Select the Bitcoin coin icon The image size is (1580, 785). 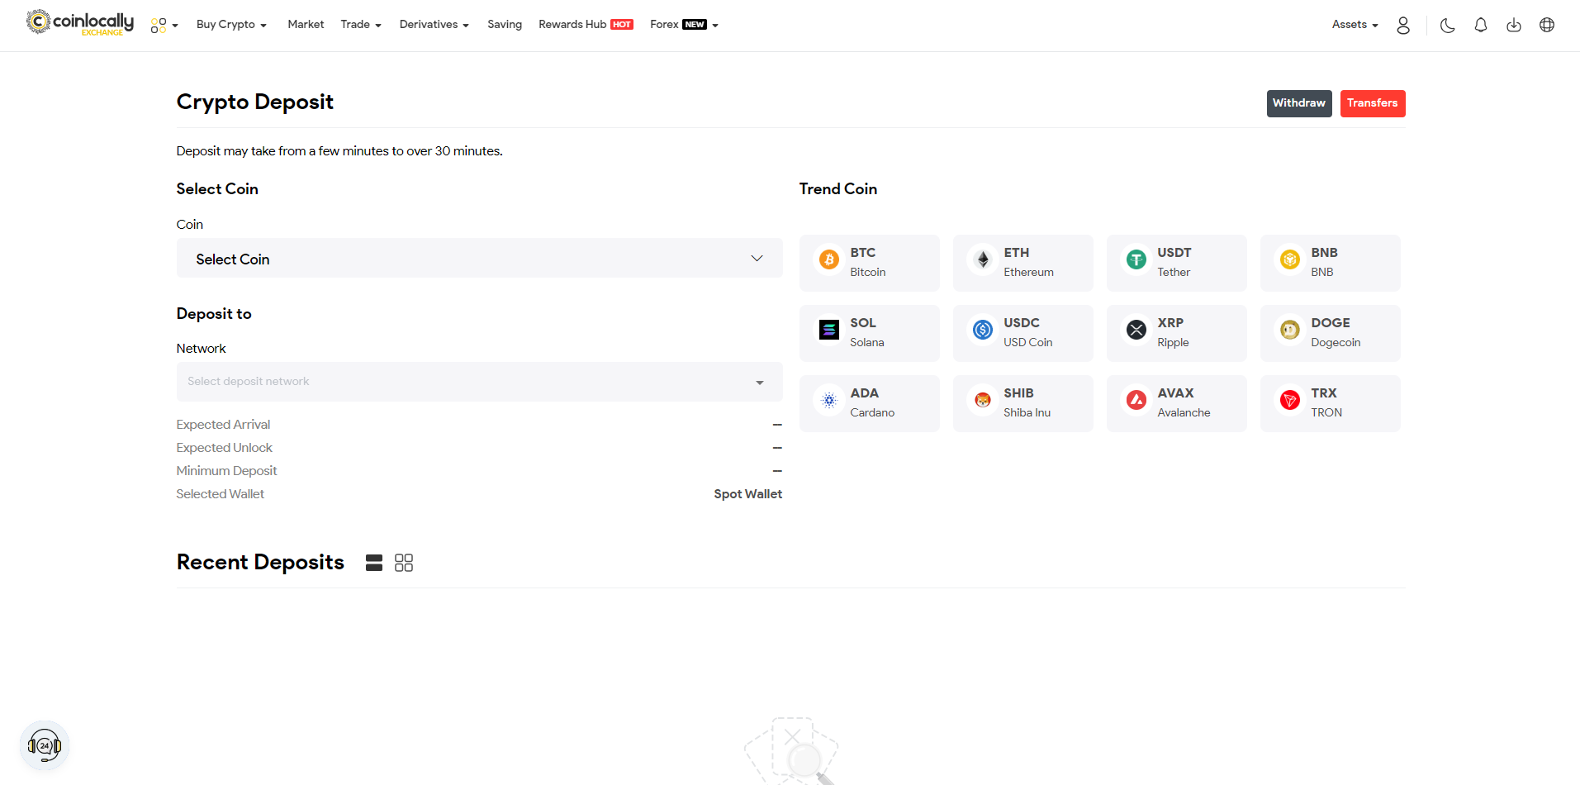(828, 260)
